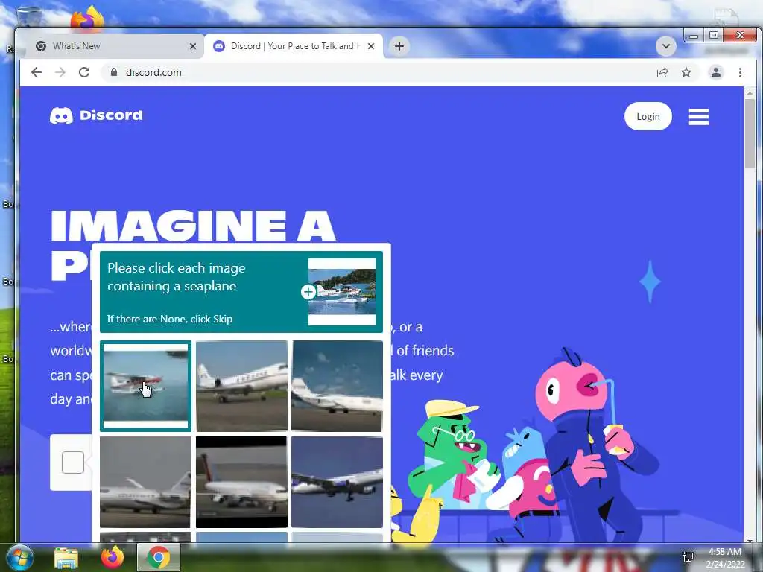Select the Discord tab
Viewport: 763px width, 572px height.
294,46
